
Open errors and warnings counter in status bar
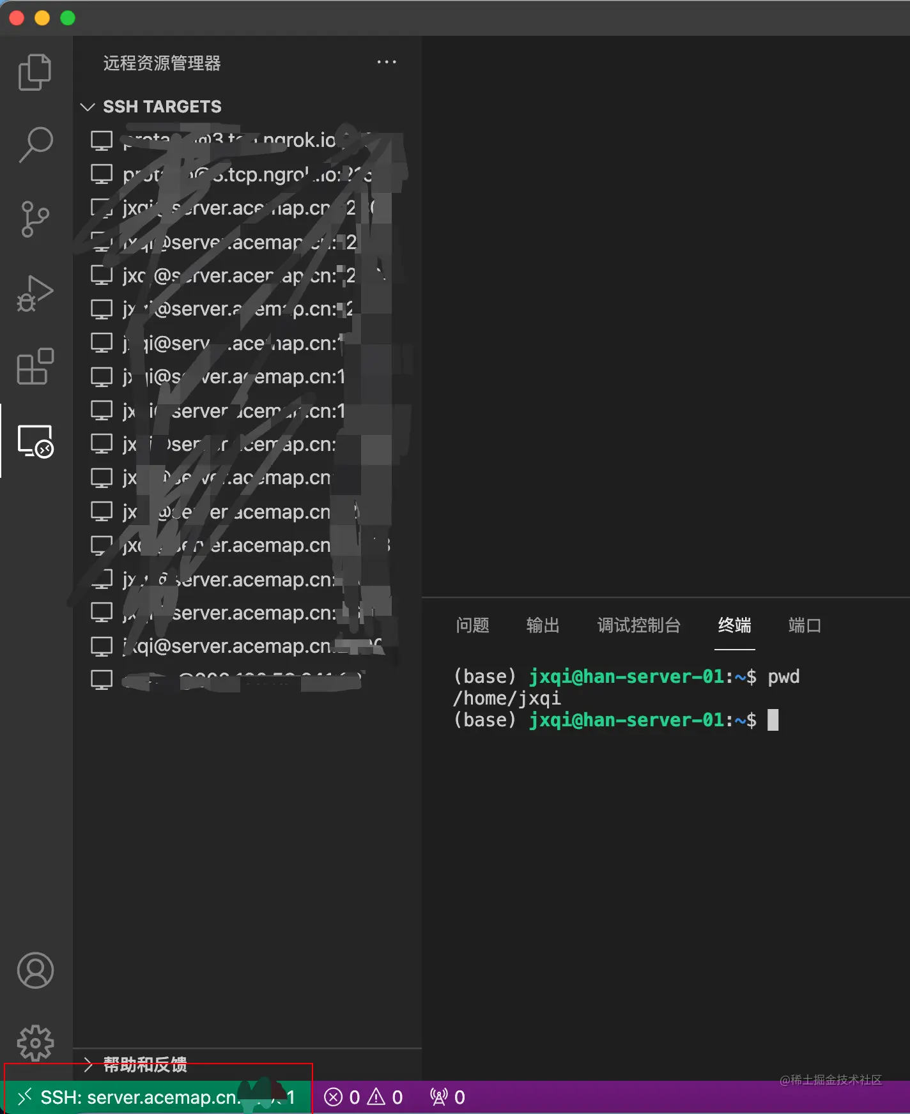[x=363, y=1097]
